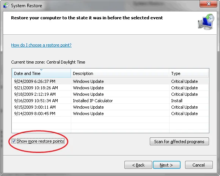Viewport: 220px width, 176px height.
Task: Click Installed IP Calculator description
Action: [93, 101]
